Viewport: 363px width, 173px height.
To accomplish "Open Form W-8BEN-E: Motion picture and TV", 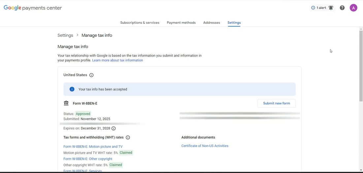I will coord(93,147).
